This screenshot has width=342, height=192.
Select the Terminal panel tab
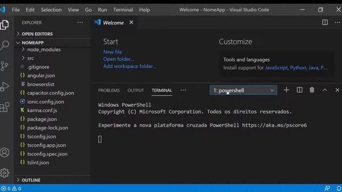click(162, 90)
